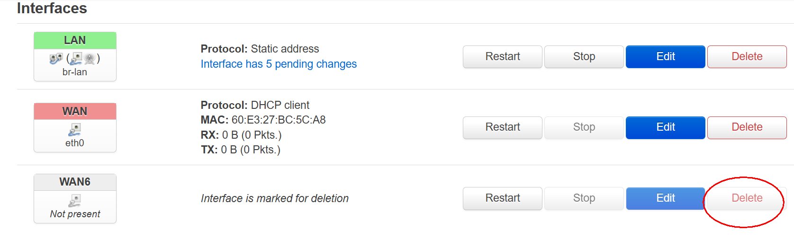Screen dimensions: 794x240
Task: Click the WAN6 not-present interface icon
Action: pos(75,200)
